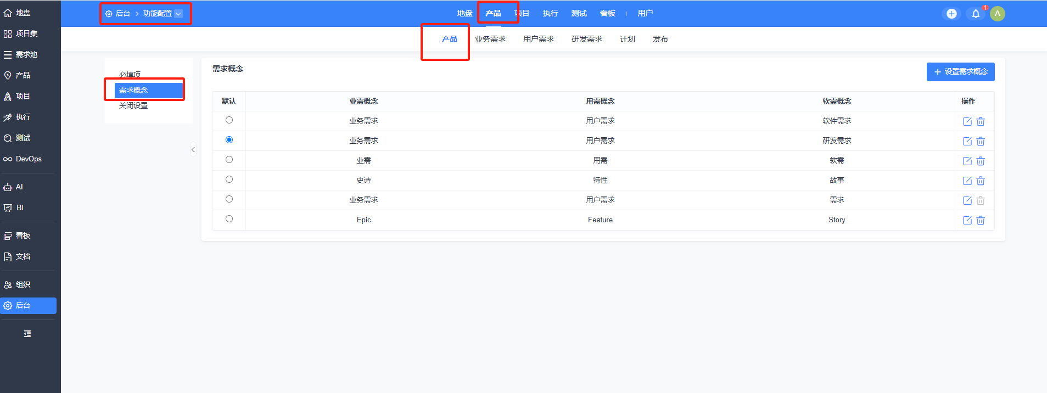Set 软件需求 row as default

point(229,120)
